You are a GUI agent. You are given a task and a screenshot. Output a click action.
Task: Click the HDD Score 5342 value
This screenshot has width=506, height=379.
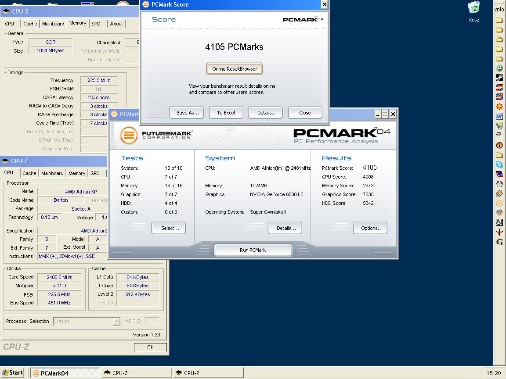click(368, 203)
